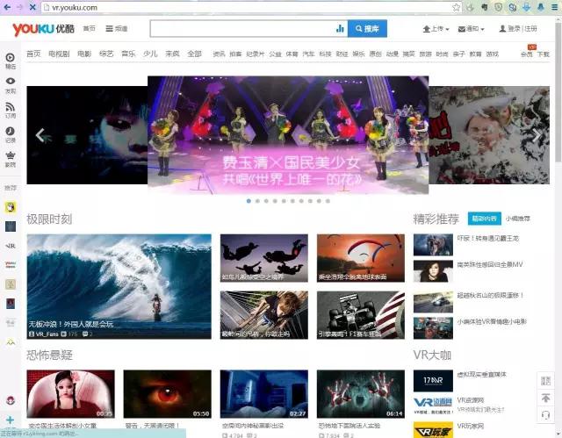Click the bar chart icon in search box
Viewport: 562px width, 438px height.
click(x=340, y=29)
